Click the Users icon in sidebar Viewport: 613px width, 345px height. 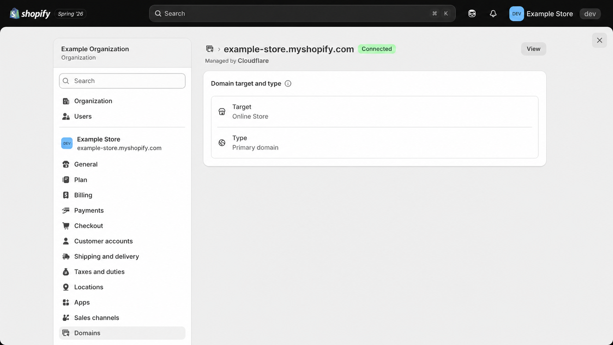coord(66,117)
